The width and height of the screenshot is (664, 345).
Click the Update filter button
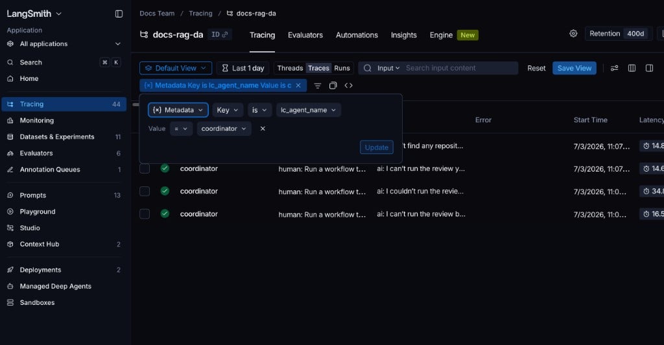[x=377, y=147]
